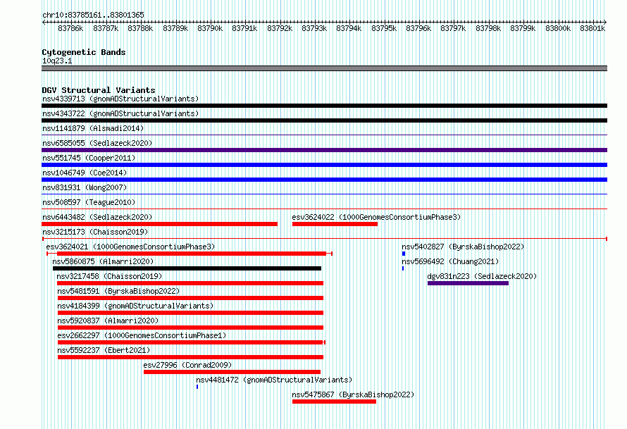Select the nsv5696492 Chuang2021 label
Screen dimensions: 627x429
(450, 261)
